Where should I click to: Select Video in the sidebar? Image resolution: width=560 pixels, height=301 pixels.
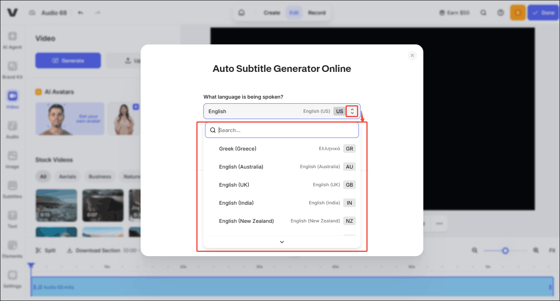click(x=13, y=100)
